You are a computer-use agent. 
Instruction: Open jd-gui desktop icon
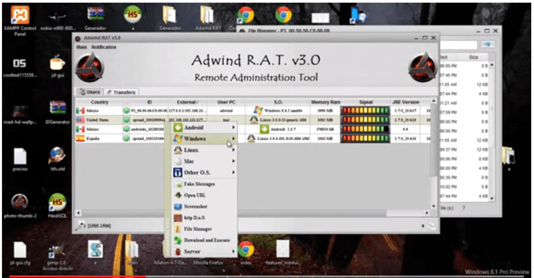[58, 66]
